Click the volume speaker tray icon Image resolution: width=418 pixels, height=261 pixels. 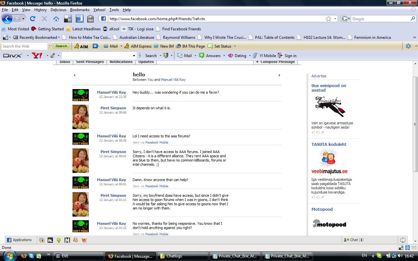pos(400,256)
